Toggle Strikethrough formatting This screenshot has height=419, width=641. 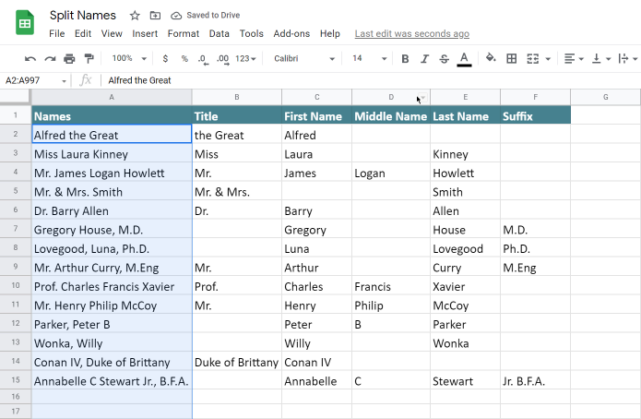pyautogui.click(x=444, y=59)
